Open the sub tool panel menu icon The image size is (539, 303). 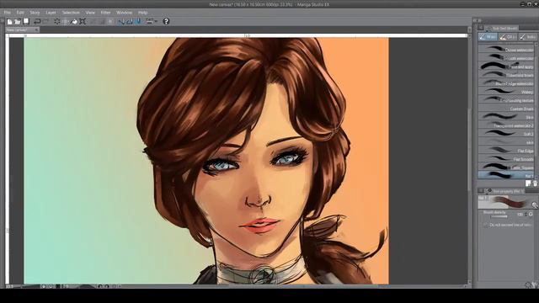click(481, 28)
